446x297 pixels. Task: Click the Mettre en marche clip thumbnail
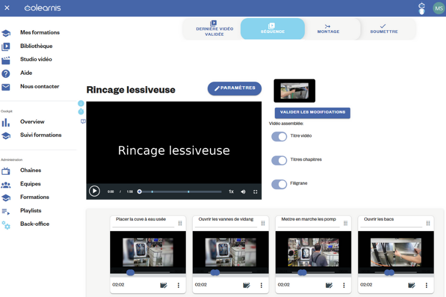(x=313, y=252)
